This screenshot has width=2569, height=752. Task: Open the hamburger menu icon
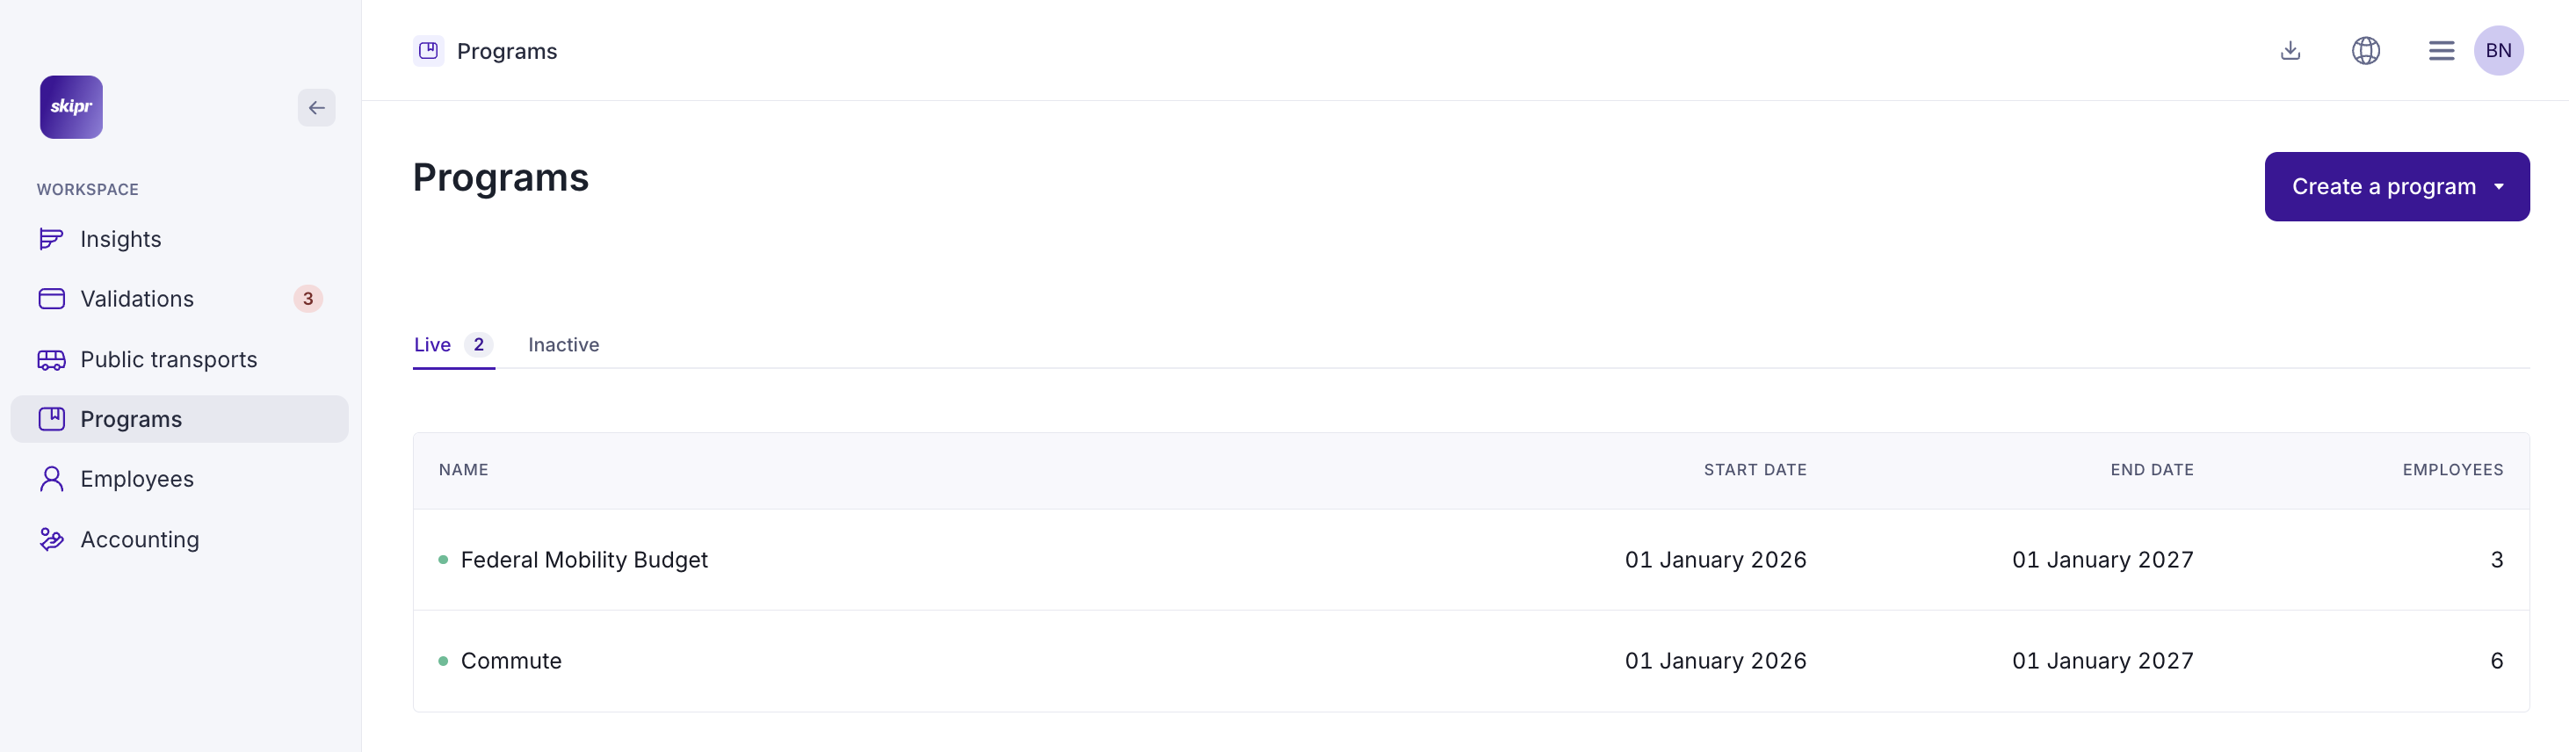coord(2441,51)
